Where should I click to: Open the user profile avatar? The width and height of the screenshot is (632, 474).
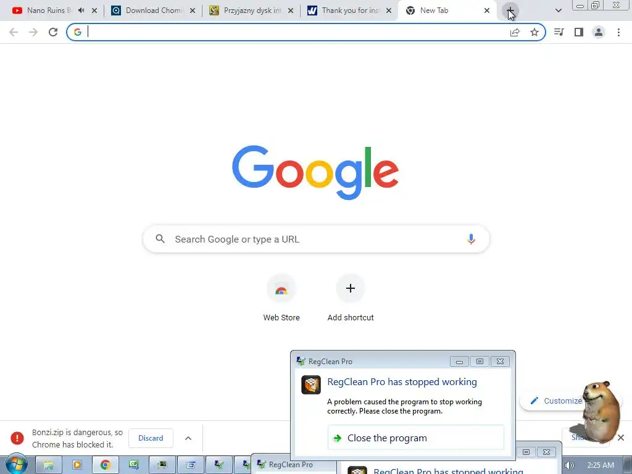599,32
